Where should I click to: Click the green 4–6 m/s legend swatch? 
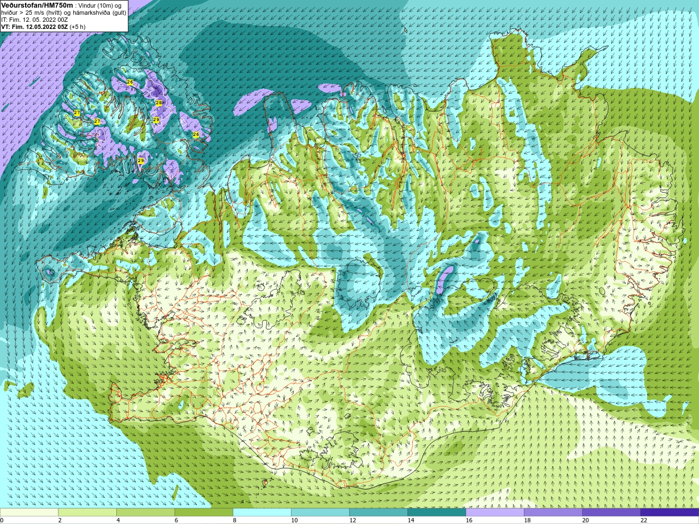145,513
